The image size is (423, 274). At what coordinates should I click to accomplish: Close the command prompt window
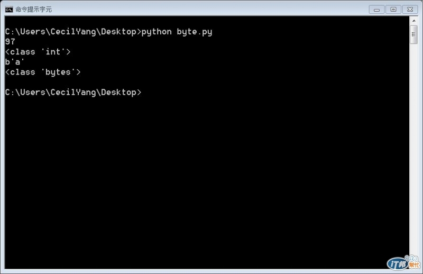[410, 10]
